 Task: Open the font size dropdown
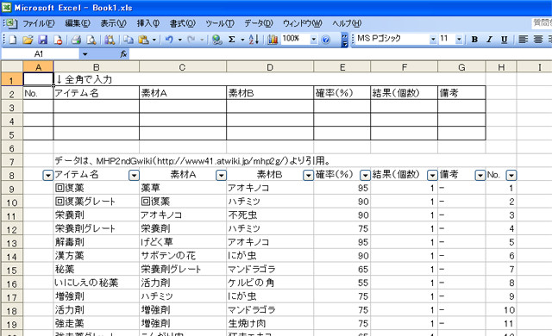point(459,40)
